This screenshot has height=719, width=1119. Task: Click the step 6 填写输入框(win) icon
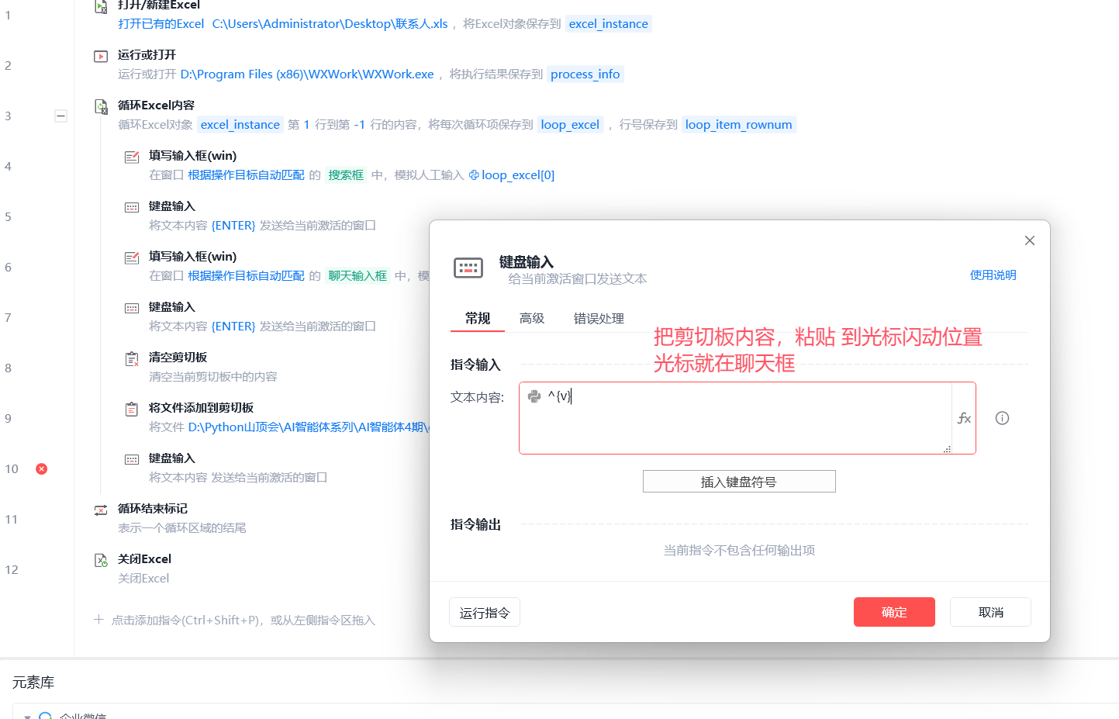132,258
